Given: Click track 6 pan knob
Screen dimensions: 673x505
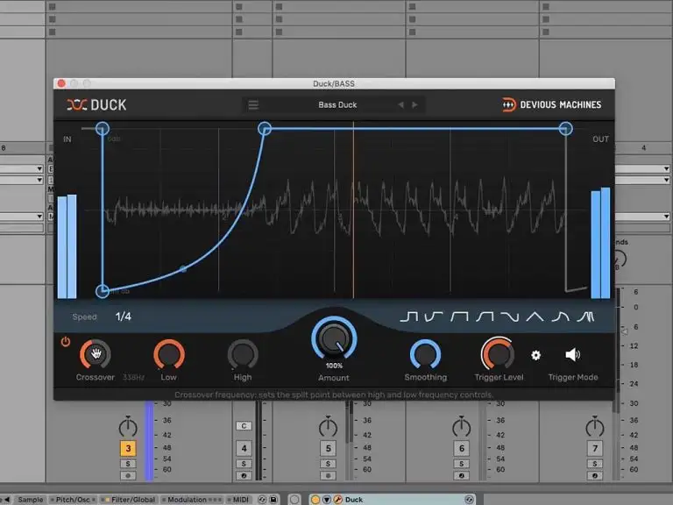Looking at the screenshot, I should pyautogui.click(x=462, y=426).
